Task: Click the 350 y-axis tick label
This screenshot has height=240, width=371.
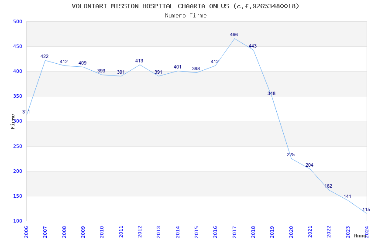Action: pyautogui.click(x=17, y=96)
